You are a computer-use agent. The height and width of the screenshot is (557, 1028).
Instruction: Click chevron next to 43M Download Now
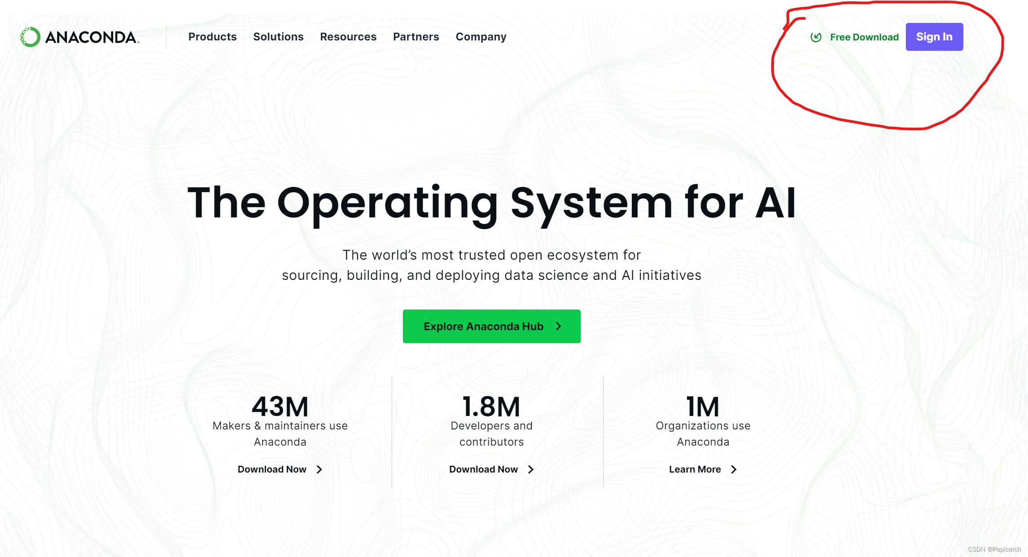pyautogui.click(x=319, y=469)
